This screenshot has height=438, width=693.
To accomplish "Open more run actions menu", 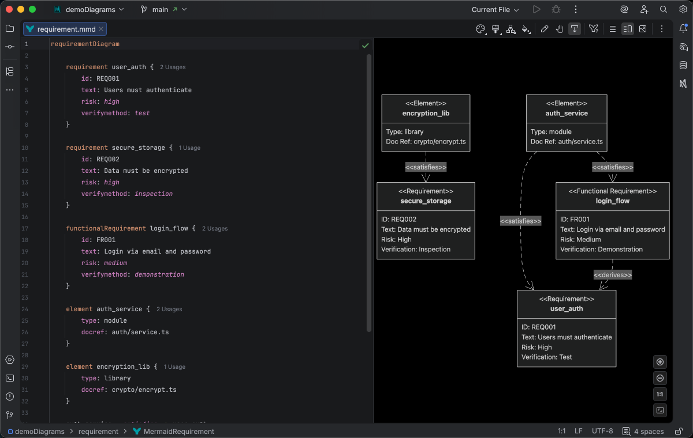I will point(576,9).
